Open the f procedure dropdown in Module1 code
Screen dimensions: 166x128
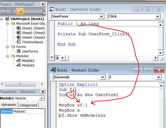click(x=159, y=77)
